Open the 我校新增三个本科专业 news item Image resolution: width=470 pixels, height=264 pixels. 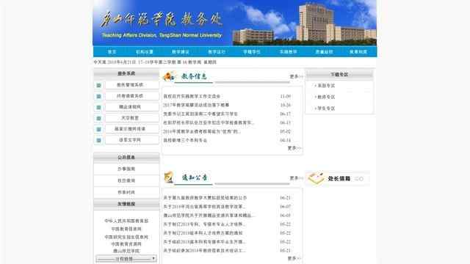tap(185, 140)
